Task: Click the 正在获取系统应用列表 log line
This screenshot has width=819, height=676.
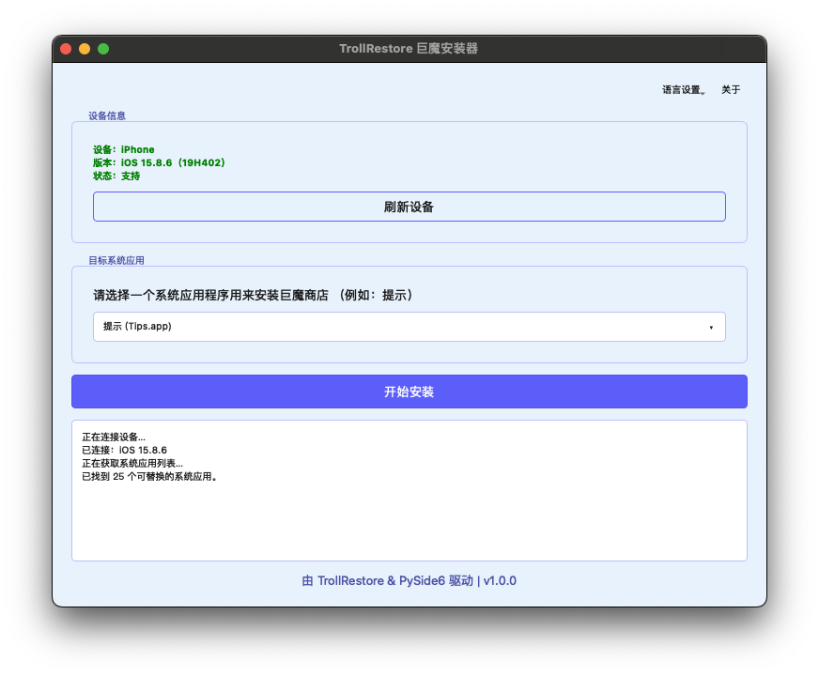Action: (x=132, y=464)
